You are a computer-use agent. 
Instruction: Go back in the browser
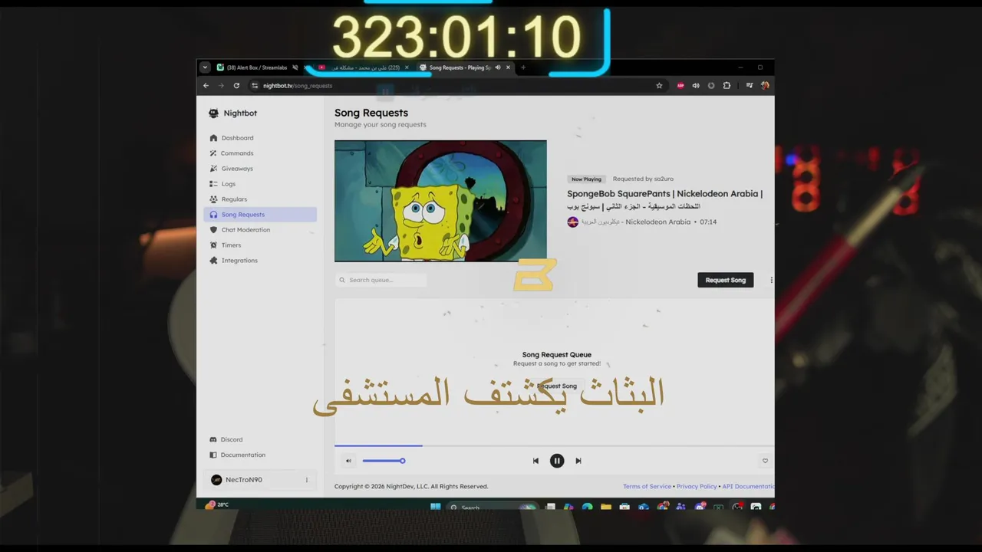coord(206,86)
